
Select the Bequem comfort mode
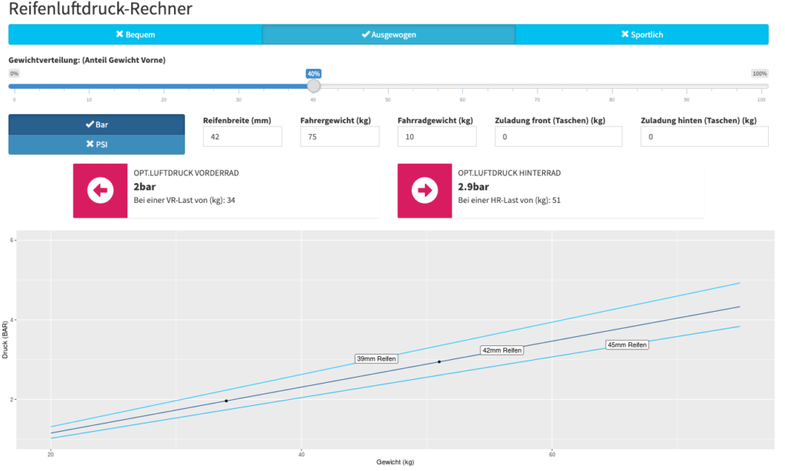tap(135, 34)
